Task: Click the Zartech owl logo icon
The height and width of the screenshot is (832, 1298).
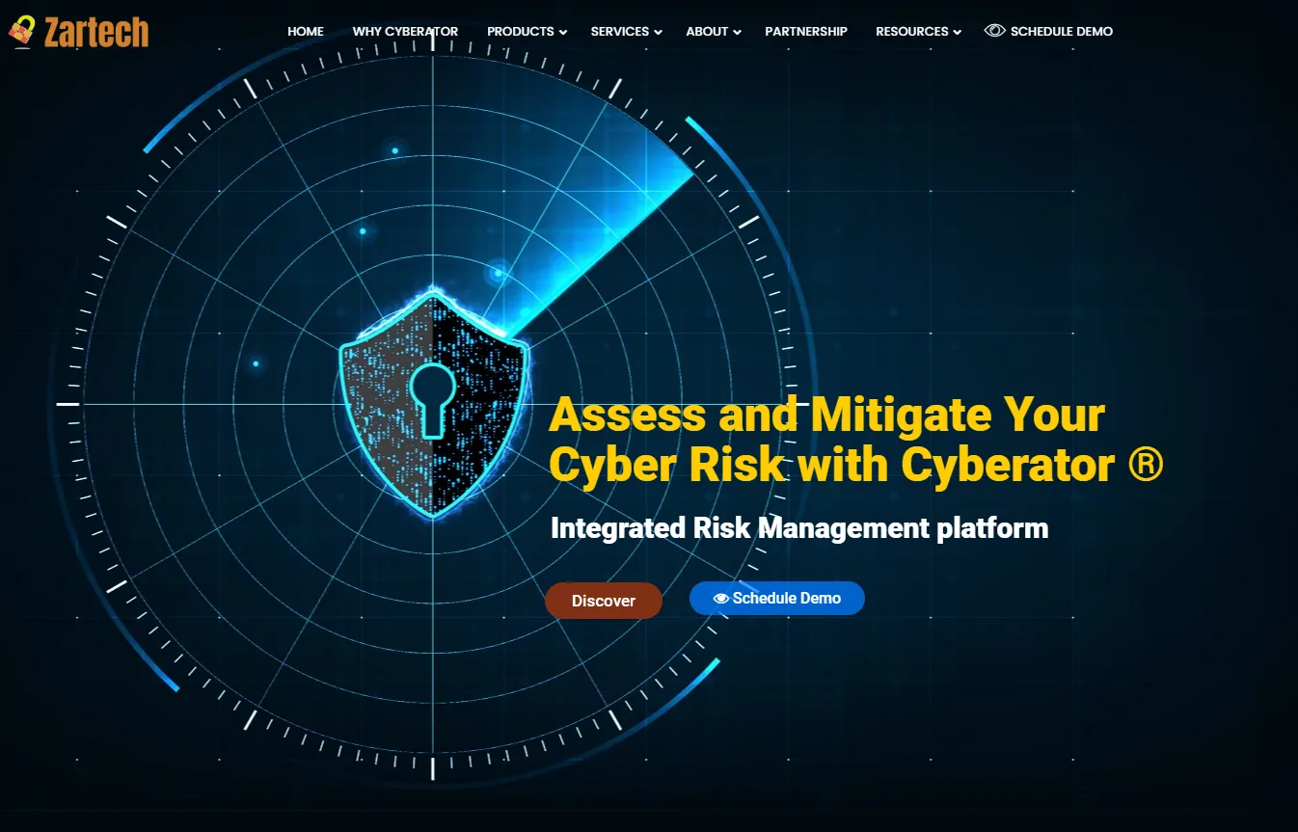Action: point(21,31)
